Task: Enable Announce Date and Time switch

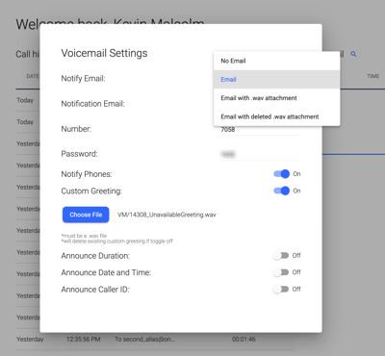Action: pyautogui.click(x=281, y=272)
